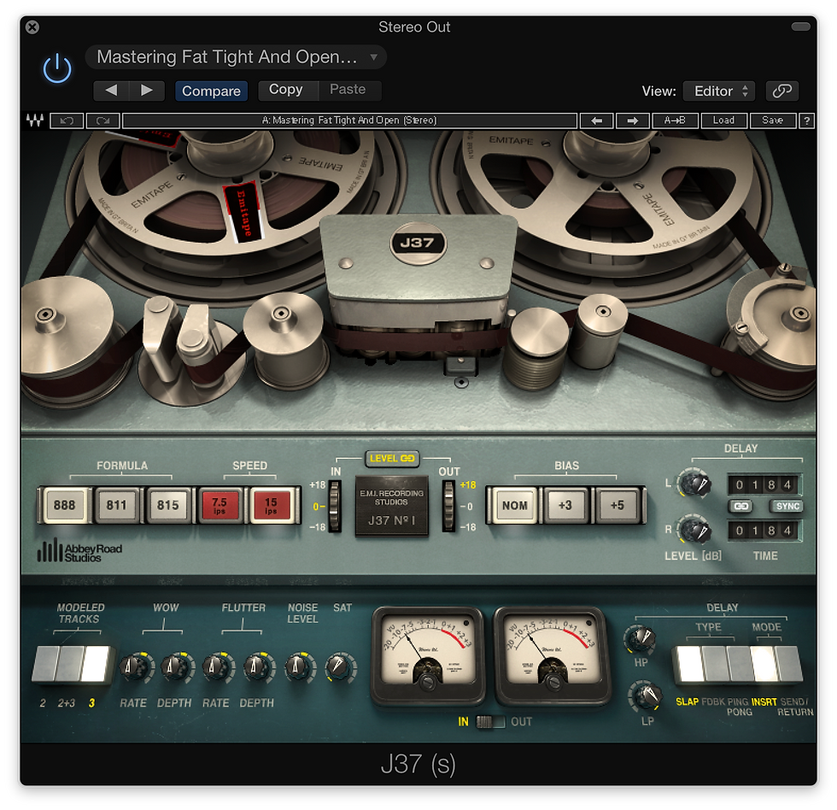Image resolution: width=837 pixels, height=810 pixels.
Task: Load next Waves preset with right arrow
Action: (x=633, y=120)
